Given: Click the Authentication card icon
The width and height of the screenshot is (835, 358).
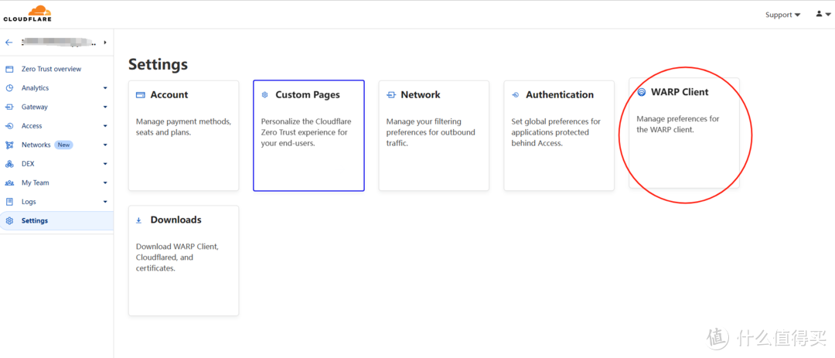Looking at the screenshot, I should point(515,95).
